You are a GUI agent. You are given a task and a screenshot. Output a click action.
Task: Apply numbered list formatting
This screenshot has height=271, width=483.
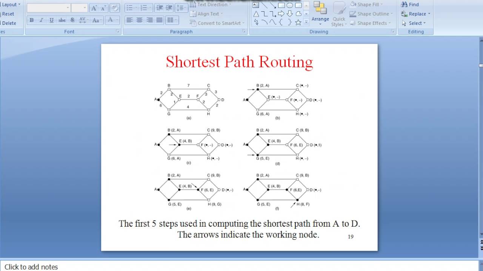(145, 8)
